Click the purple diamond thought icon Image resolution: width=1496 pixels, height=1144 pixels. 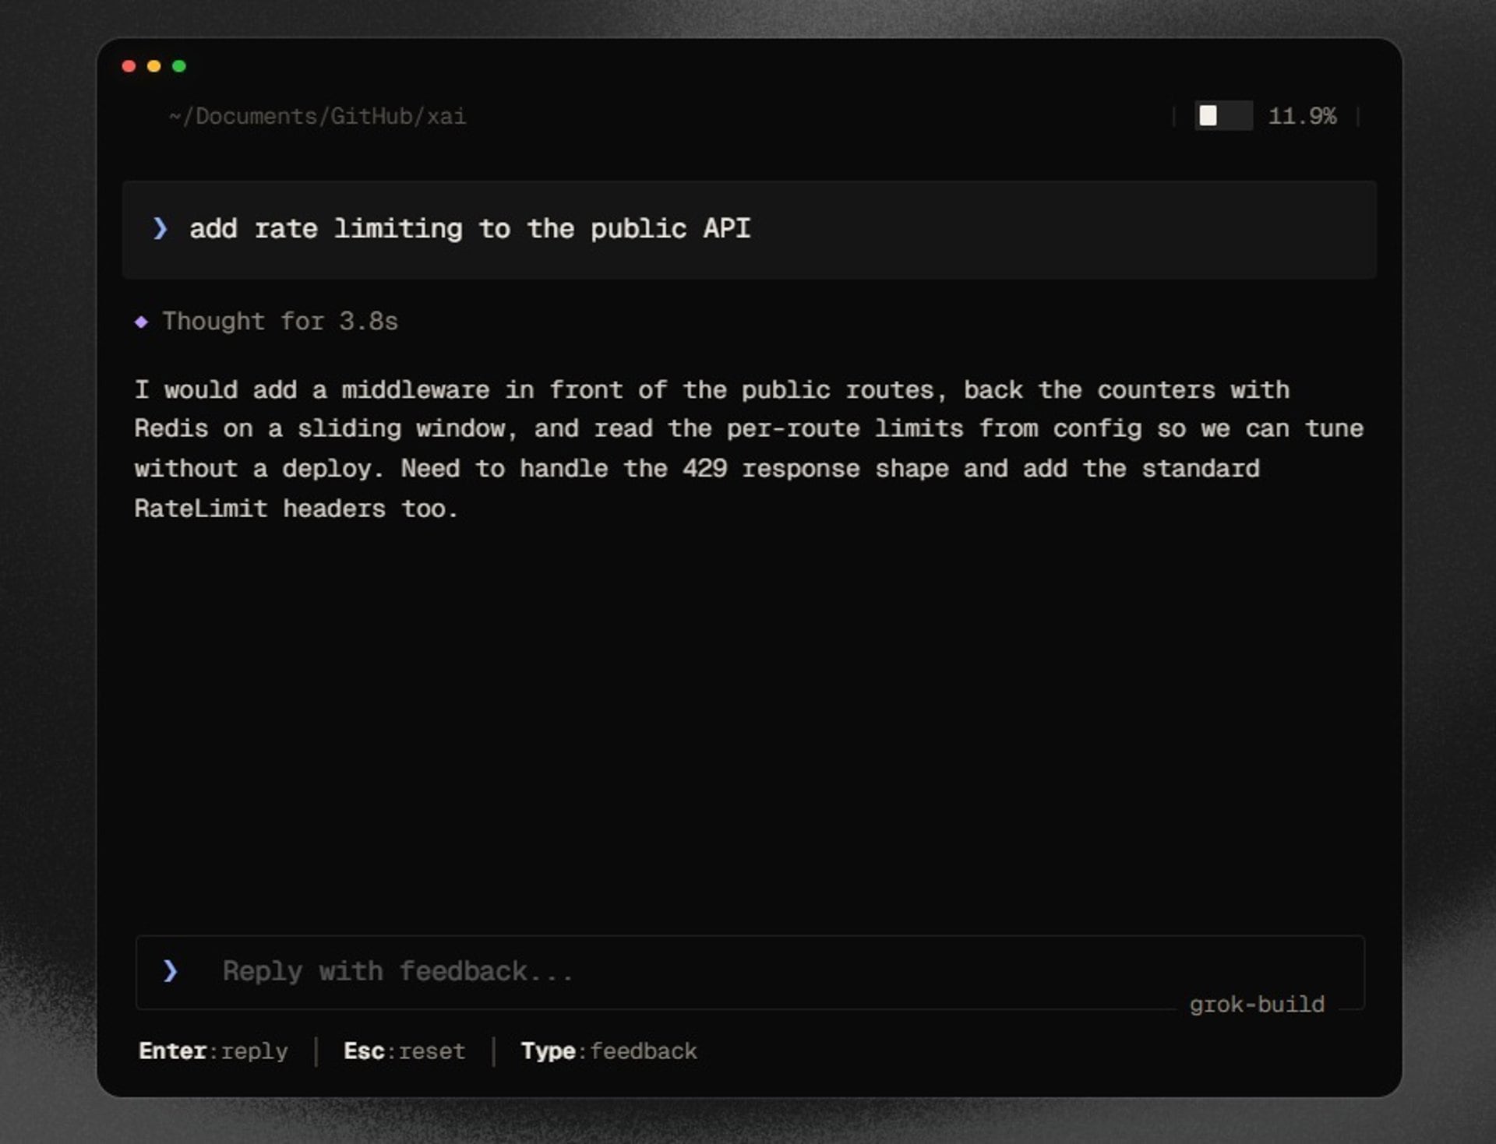click(141, 322)
